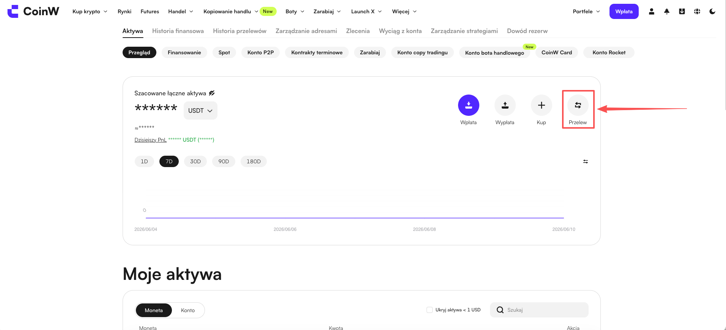This screenshot has height=330, width=726.
Task: Tick the Ukryj aktywa < 1 USD checkbox
Action: [430, 310]
